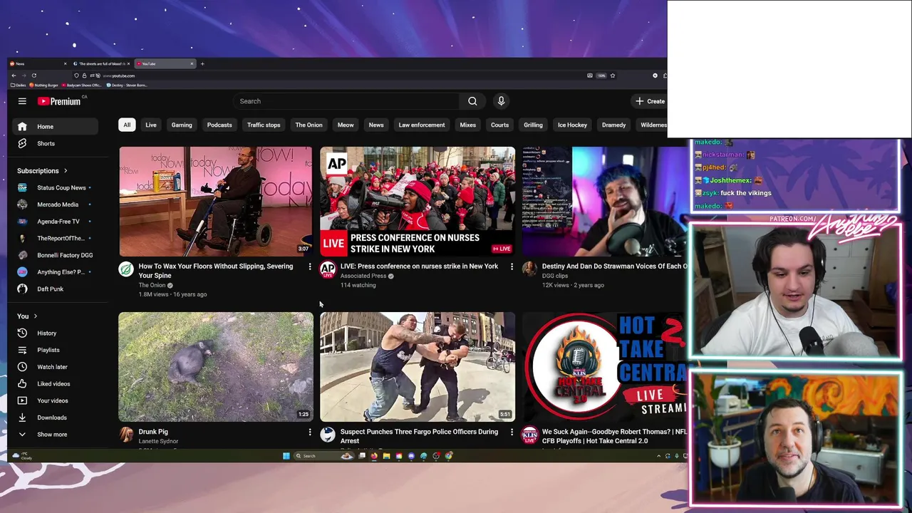Select the Gaming filter chip
The width and height of the screenshot is (912, 513).
182,125
